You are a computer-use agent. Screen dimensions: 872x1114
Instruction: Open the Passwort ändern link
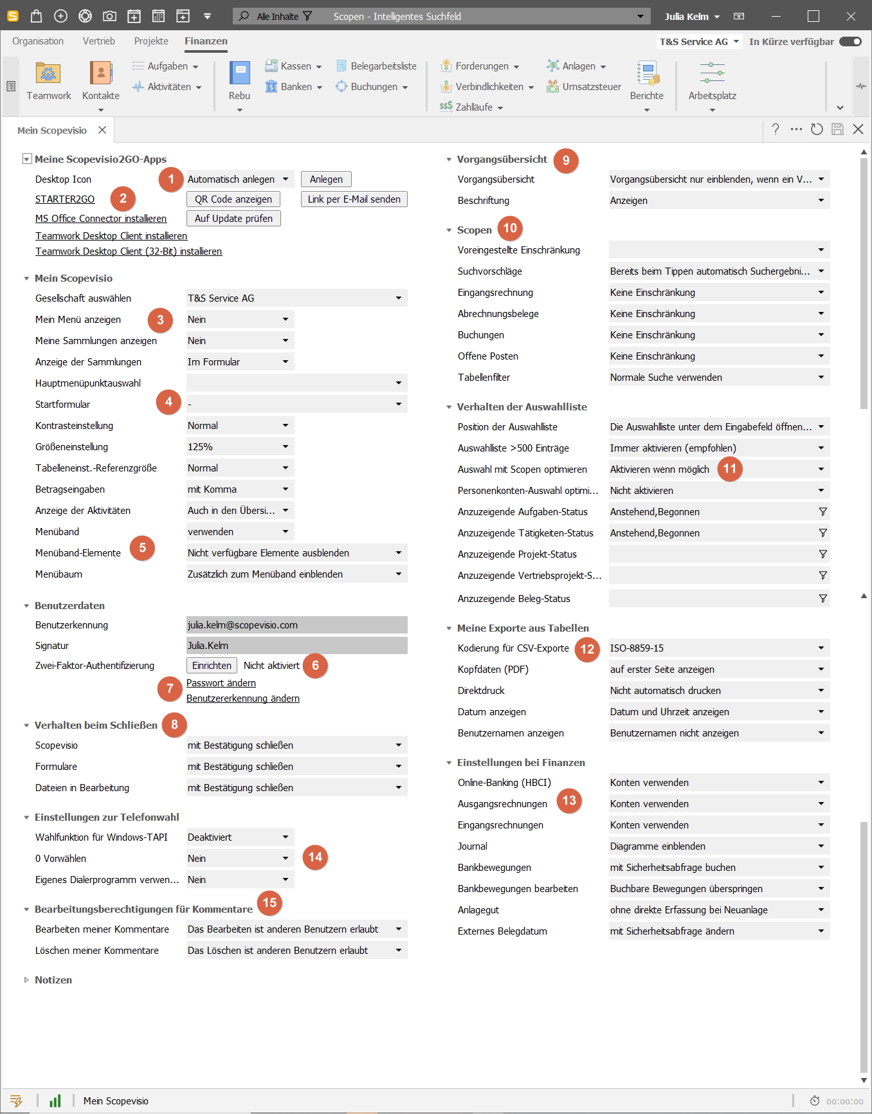pyautogui.click(x=221, y=683)
